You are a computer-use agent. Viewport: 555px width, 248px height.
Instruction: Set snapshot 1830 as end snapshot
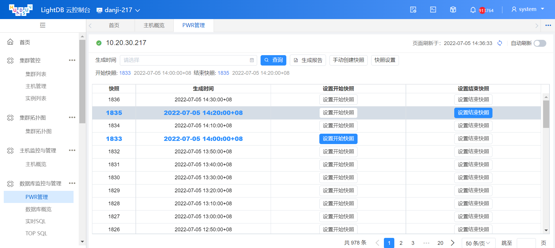473,178
